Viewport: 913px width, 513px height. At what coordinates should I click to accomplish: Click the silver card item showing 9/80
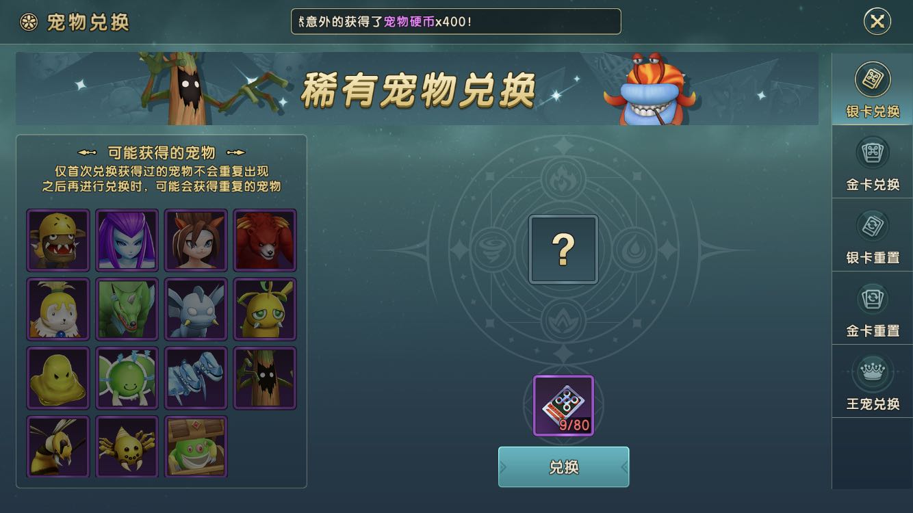pyautogui.click(x=563, y=406)
